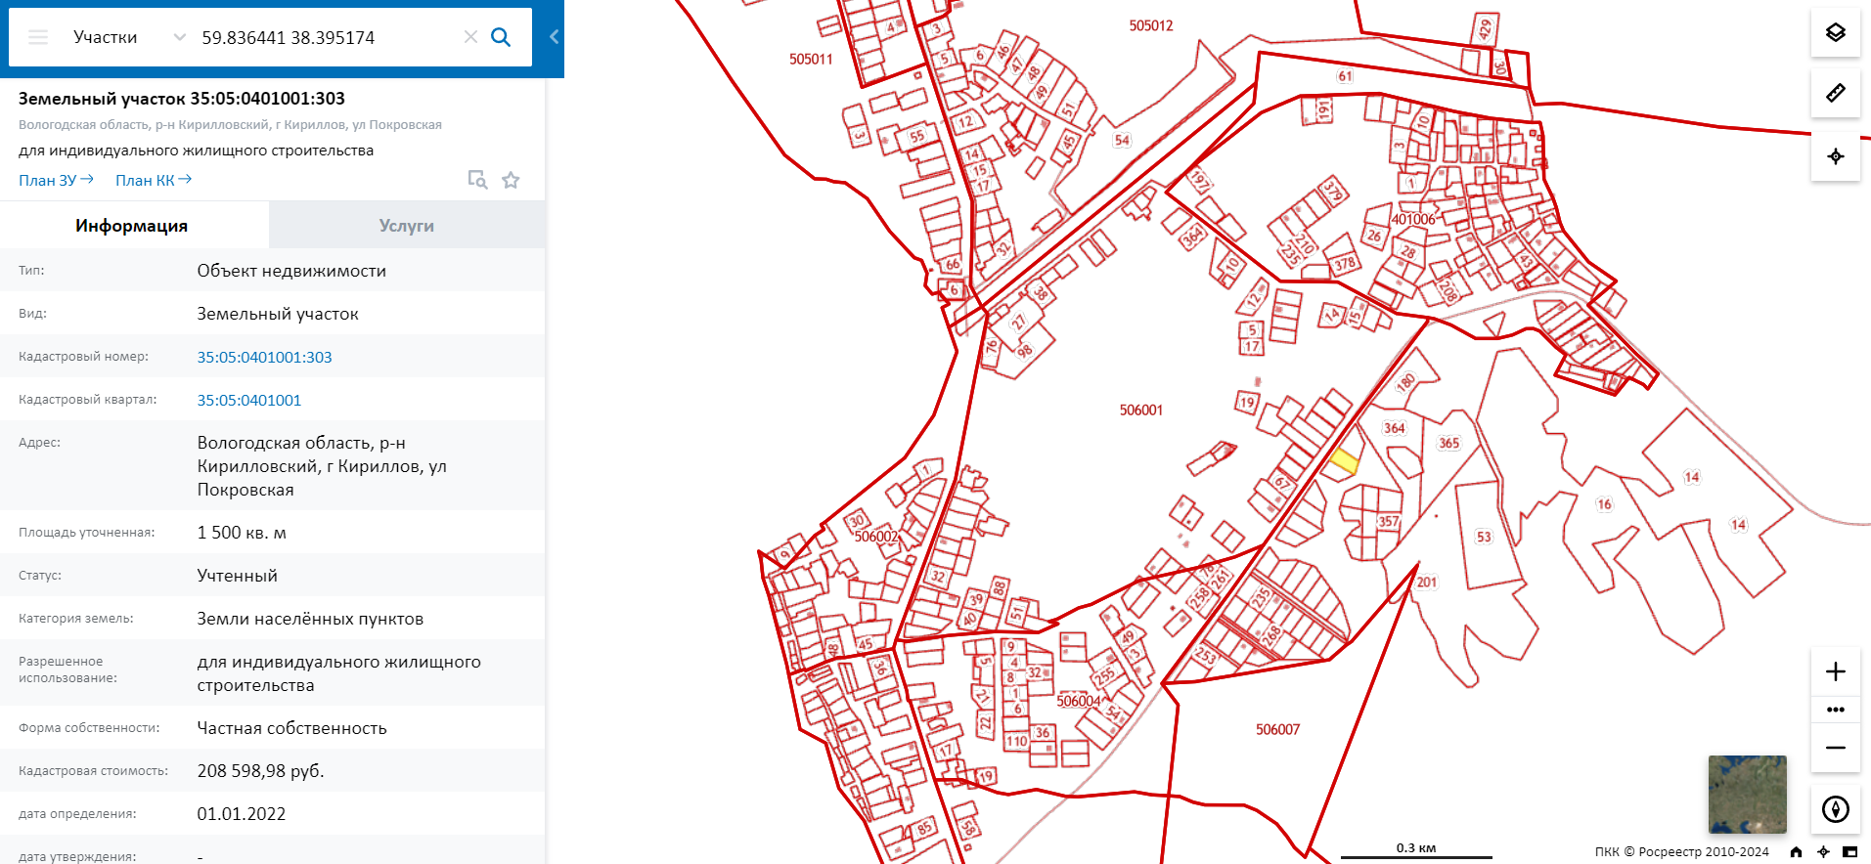Click the value Частная собственность

291,728
